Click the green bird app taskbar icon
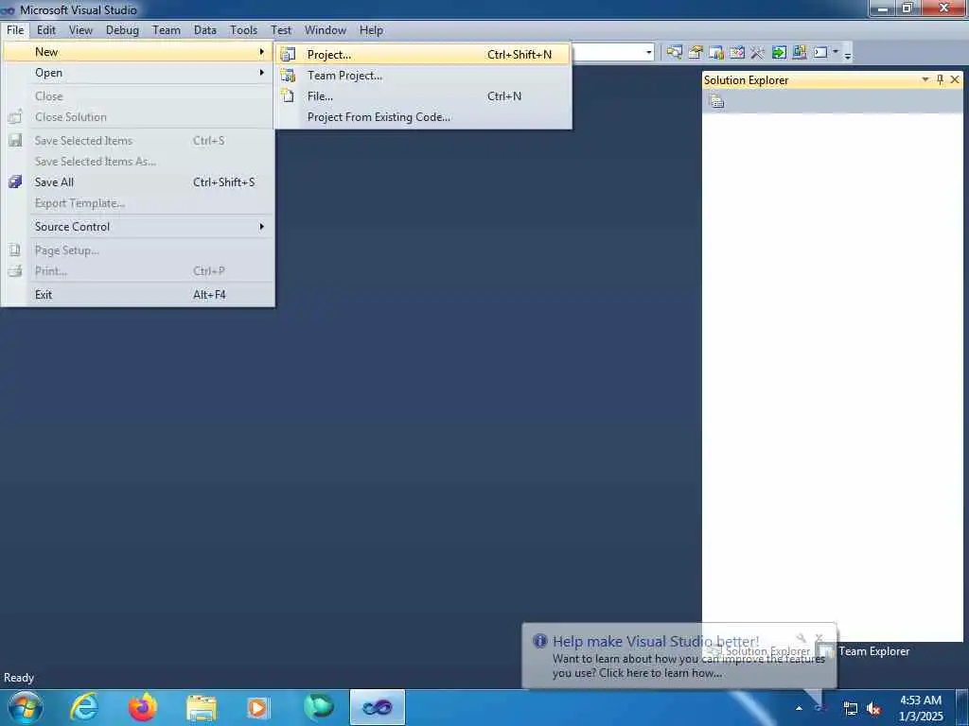The height and width of the screenshot is (726, 969). pos(319,707)
